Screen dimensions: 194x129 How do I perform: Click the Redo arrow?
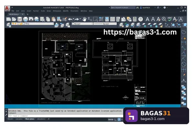point(77,19)
